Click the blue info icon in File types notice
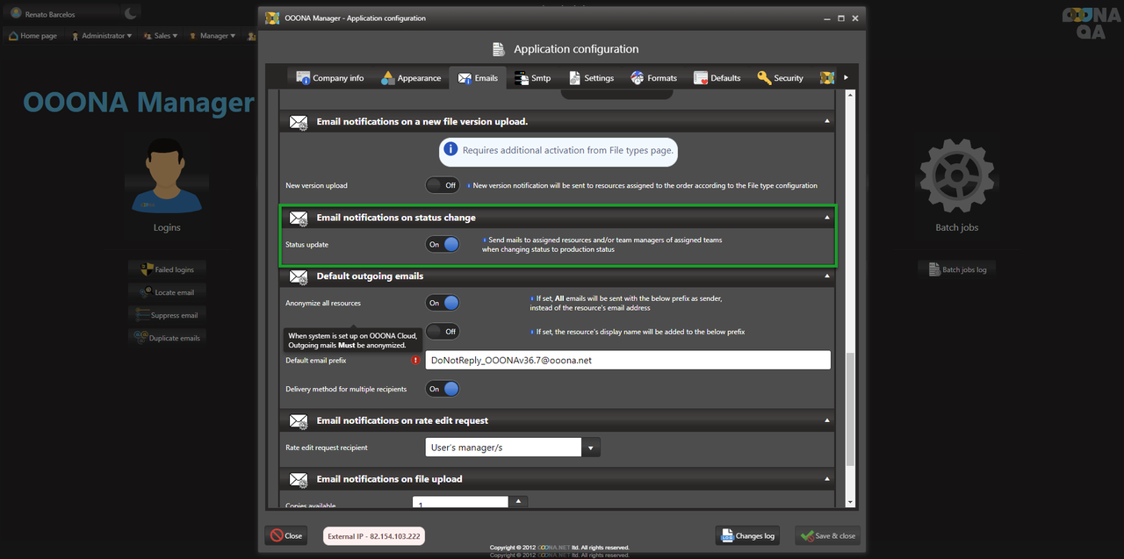Image resolution: width=1124 pixels, height=559 pixels. [450, 150]
